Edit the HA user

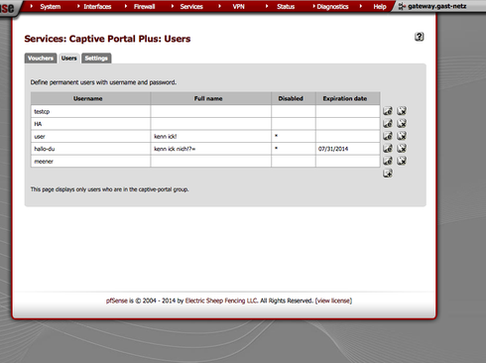coord(388,123)
